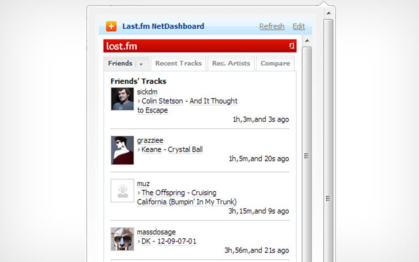Image resolution: width=419 pixels, height=262 pixels.
Task: Open sickdm's username link
Action: pos(147,92)
